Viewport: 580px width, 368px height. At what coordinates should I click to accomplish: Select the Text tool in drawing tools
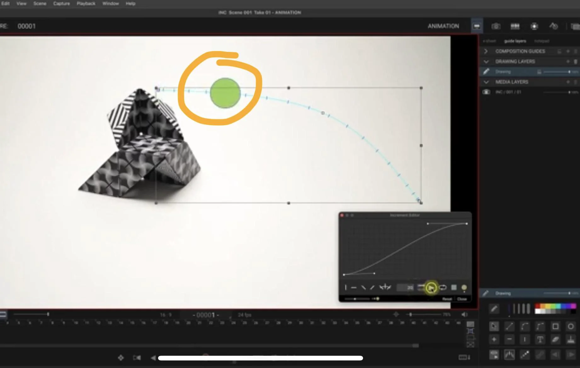(x=540, y=340)
